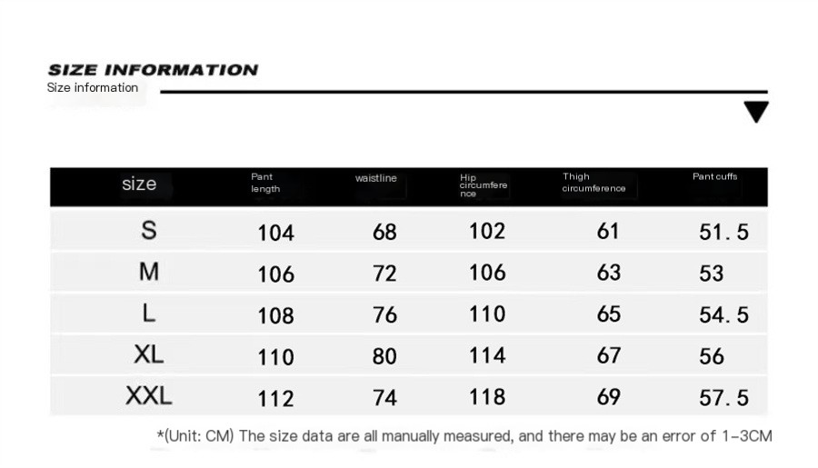Click pant length value 104
The image size is (818, 468).
click(x=276, y=233)
